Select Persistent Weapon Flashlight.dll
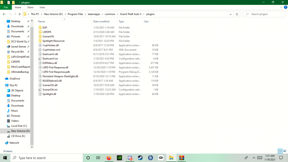The width and height of the screenshot is (288, 162). click(60, 76)
